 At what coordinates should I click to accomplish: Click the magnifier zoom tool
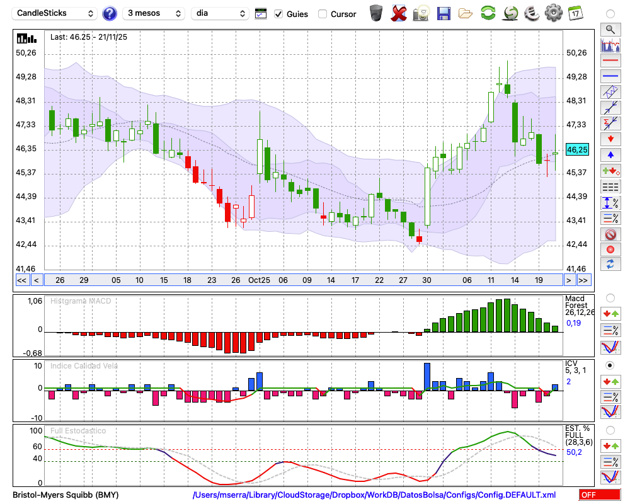tap(610, 30)
